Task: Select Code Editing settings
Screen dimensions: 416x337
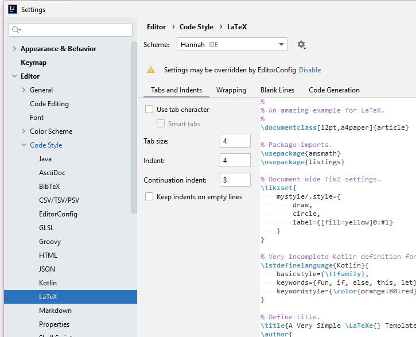Action: point(49,104)
